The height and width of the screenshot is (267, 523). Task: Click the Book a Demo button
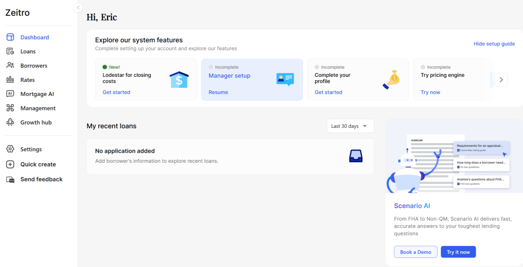(x=416, y=252)
